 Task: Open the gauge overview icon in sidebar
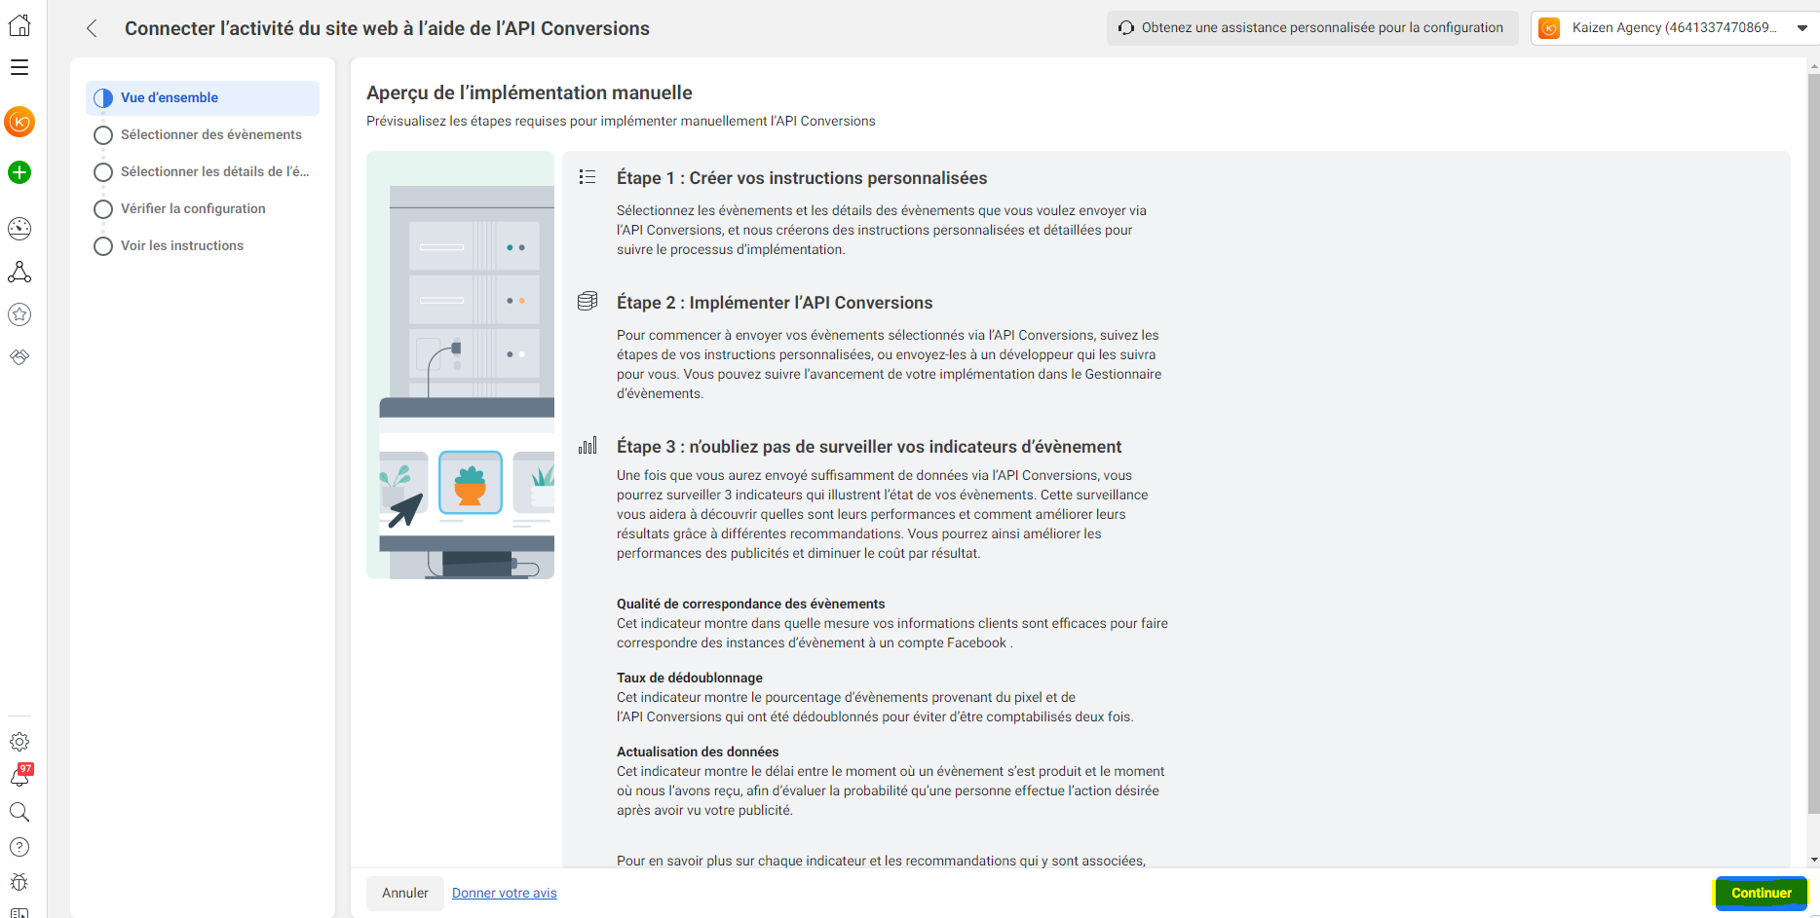[x=19, y=229]
